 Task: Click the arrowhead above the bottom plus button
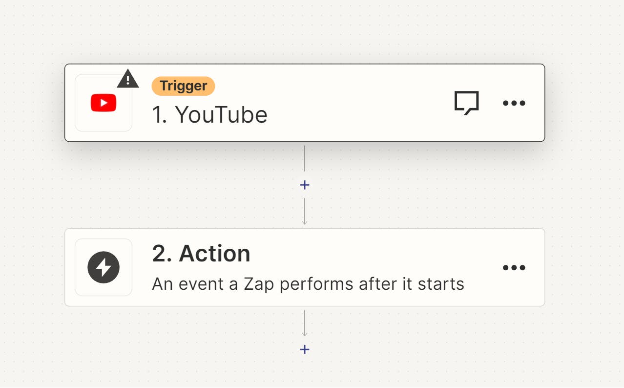[305, 334]
